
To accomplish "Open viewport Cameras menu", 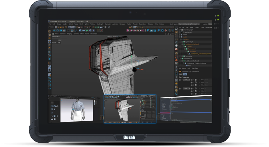I will pyautogui.click(x=63, y=34).
